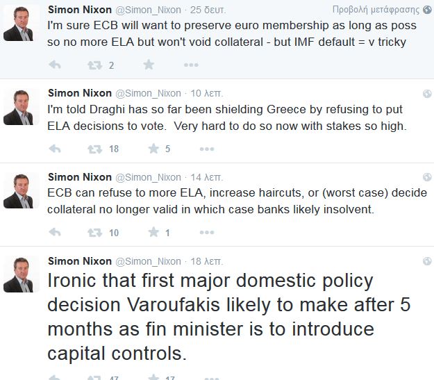Click Simon Nixon's avatar on the Varoufakis tweet
434x380 pixels.
tap(18, 274)
